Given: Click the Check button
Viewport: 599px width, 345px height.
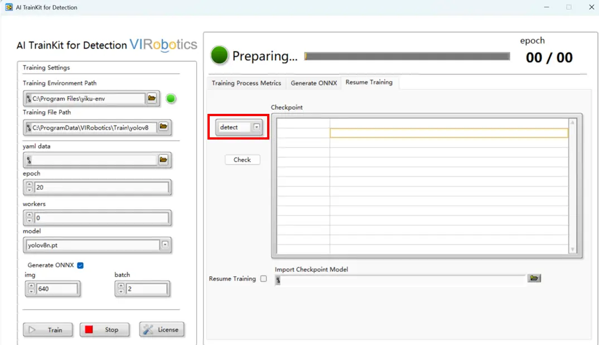Looking at the screenshot, I should tap(242, 160).
